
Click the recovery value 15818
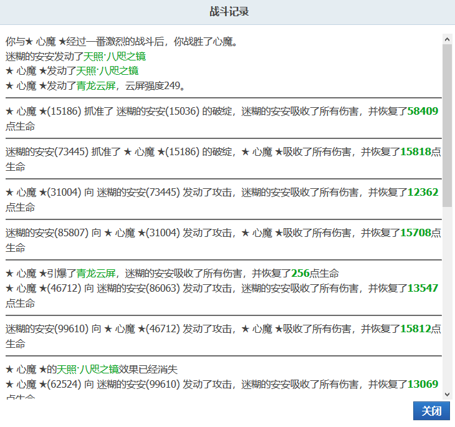pyautogui.click(x=416, y=151)
